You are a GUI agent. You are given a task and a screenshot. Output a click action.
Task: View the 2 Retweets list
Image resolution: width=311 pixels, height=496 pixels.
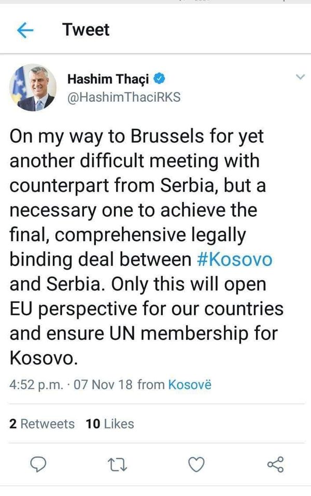[x=42, y=424]
